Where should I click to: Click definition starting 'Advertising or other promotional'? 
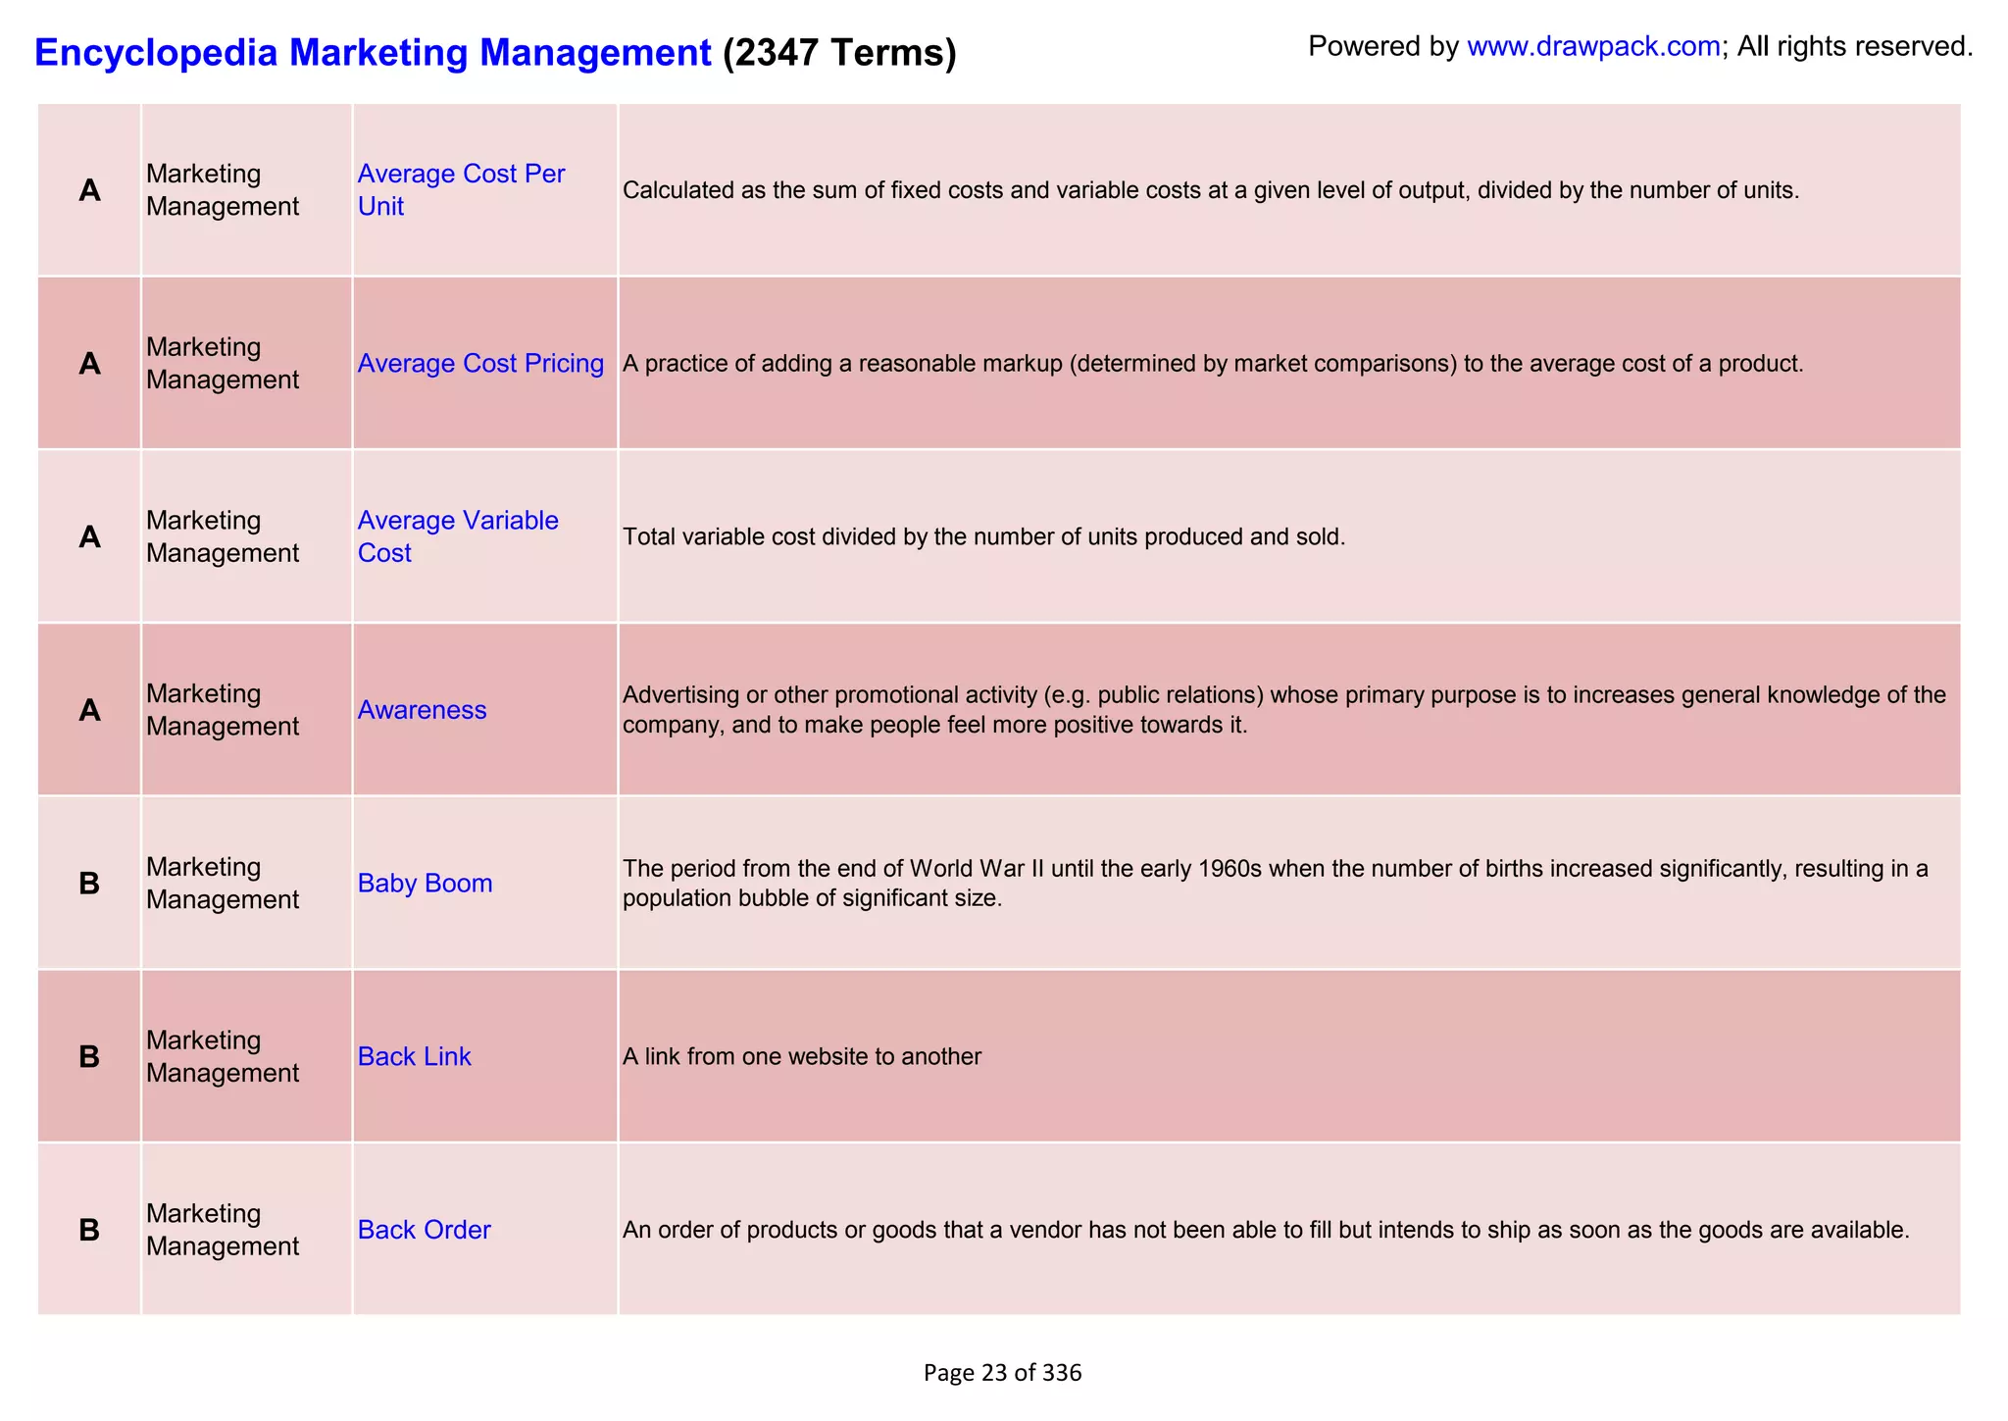[1284, 710]
